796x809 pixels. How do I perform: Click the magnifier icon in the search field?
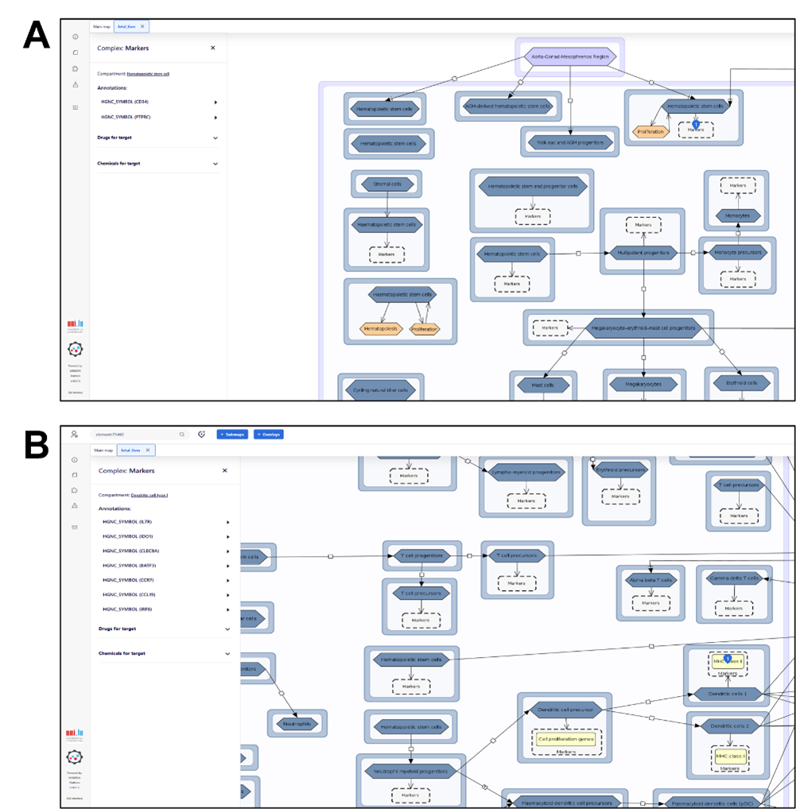[182, 434]
